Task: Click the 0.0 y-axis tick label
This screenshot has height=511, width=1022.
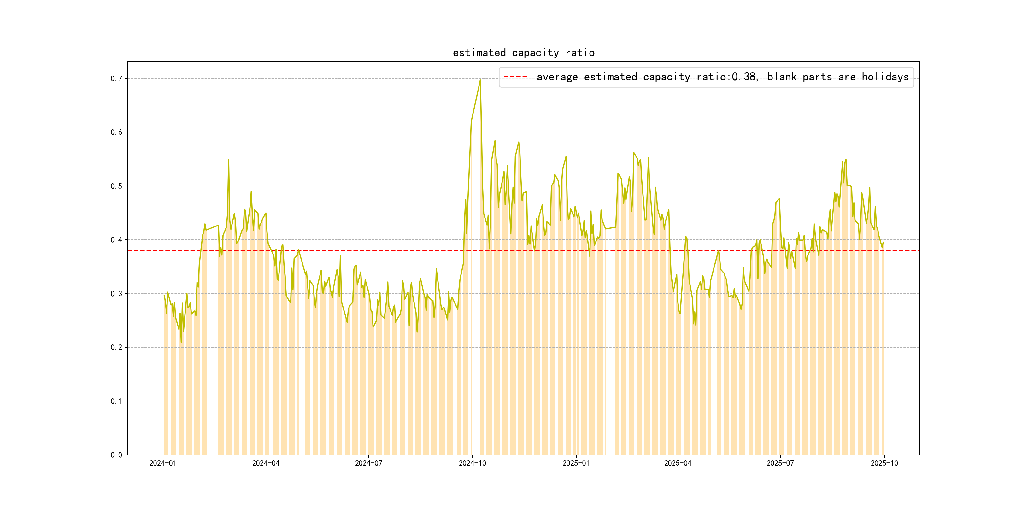Action: pos(116,455)
